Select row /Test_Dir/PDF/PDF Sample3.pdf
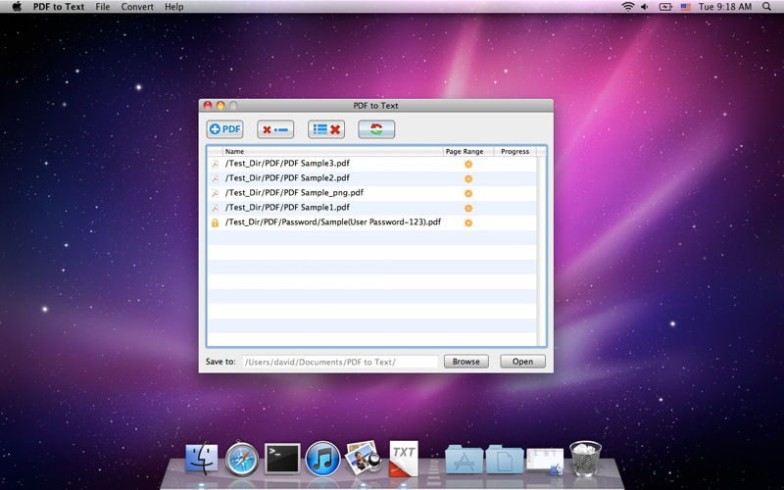 372,164
